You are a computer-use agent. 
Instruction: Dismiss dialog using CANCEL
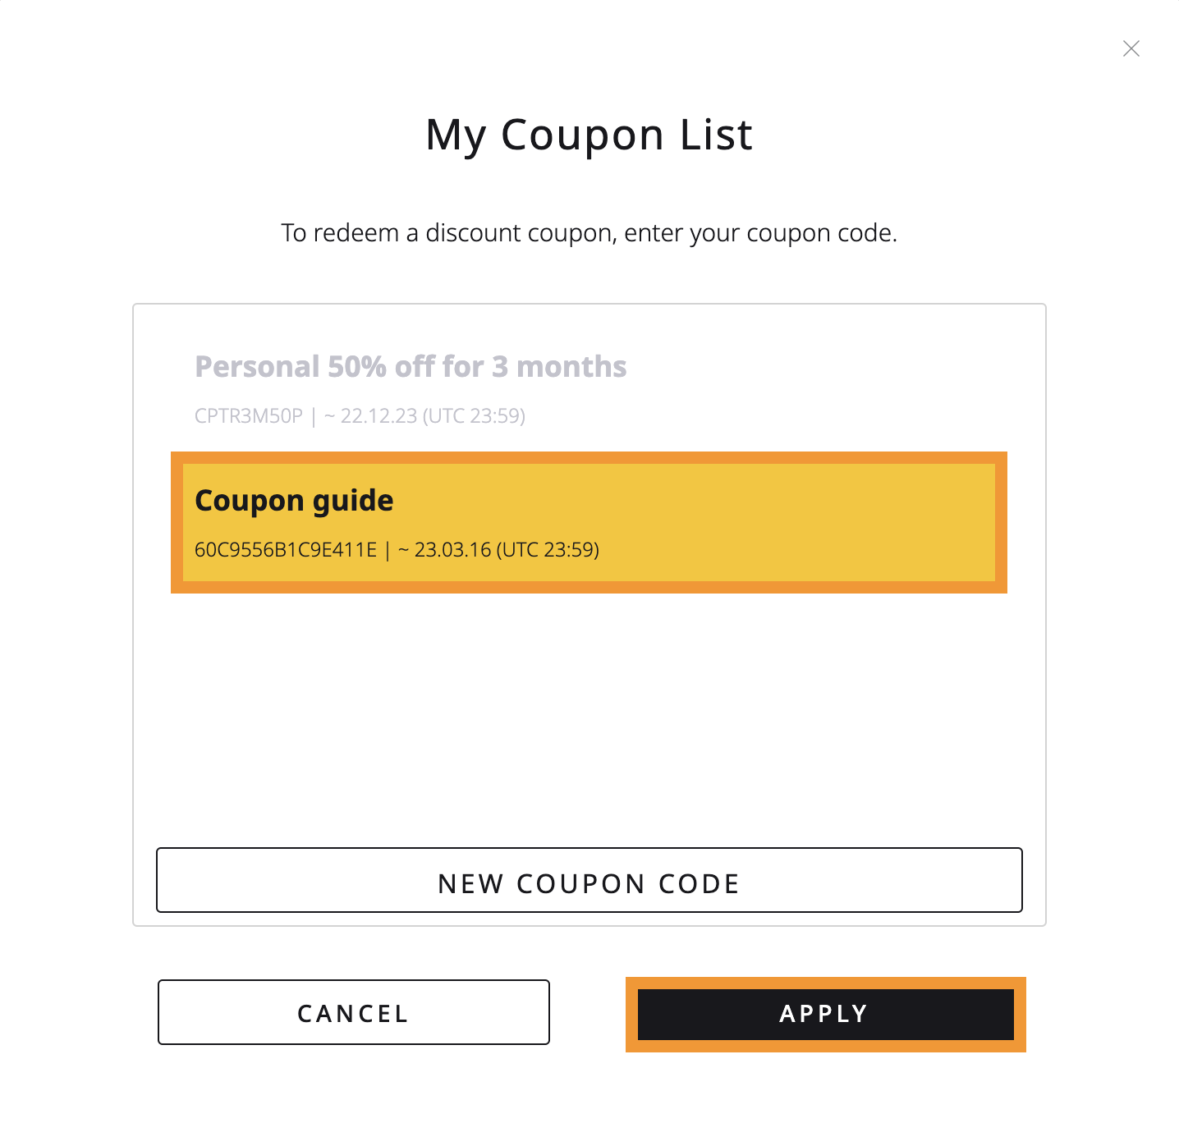coord(353,1013)
